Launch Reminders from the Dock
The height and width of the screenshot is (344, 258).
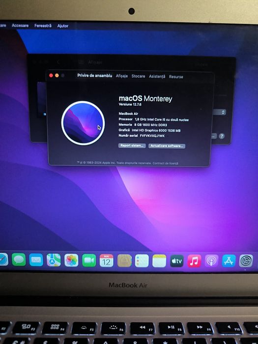(x=142, y=261)
